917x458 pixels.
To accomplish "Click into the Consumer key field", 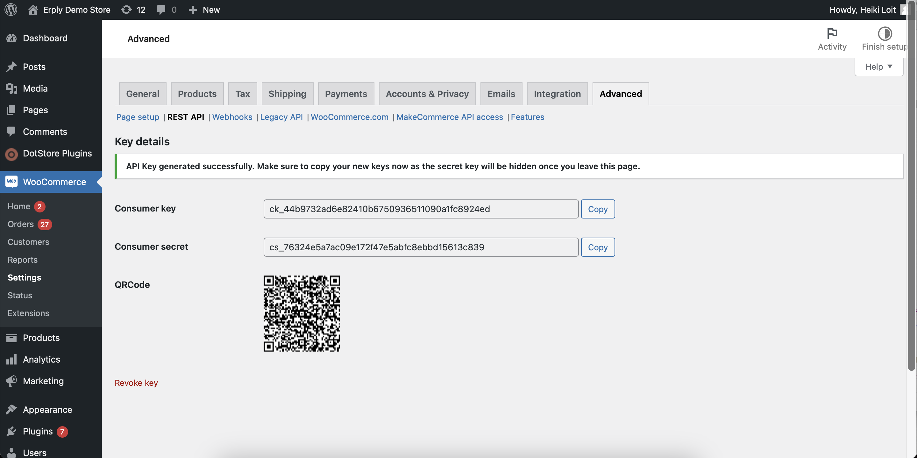I will click(421, 209).
